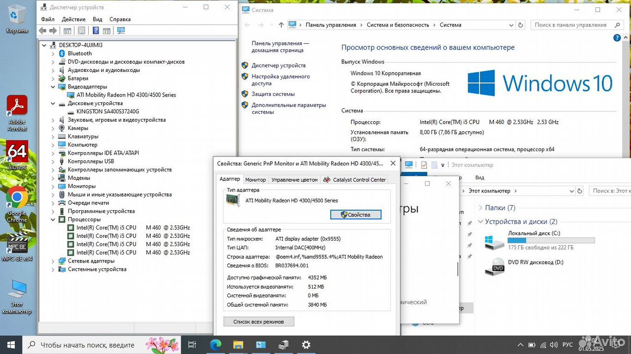631x354 pixels.
Task: Expand the Батареи node
Action: coord(53,78)
